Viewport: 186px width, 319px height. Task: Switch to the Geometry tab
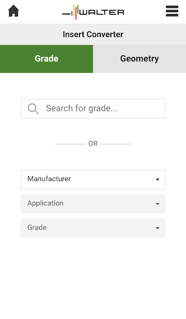click(140, 59)
